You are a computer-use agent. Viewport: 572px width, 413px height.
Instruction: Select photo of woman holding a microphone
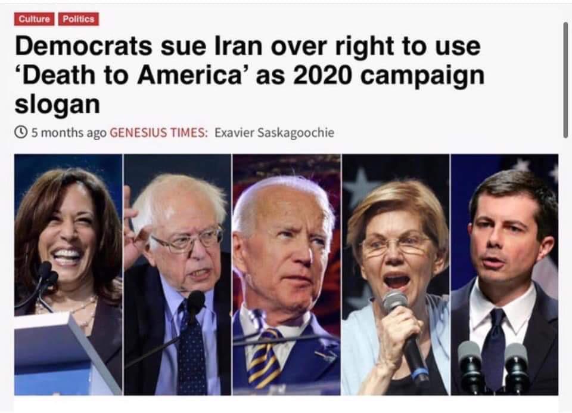click(396, 275)
